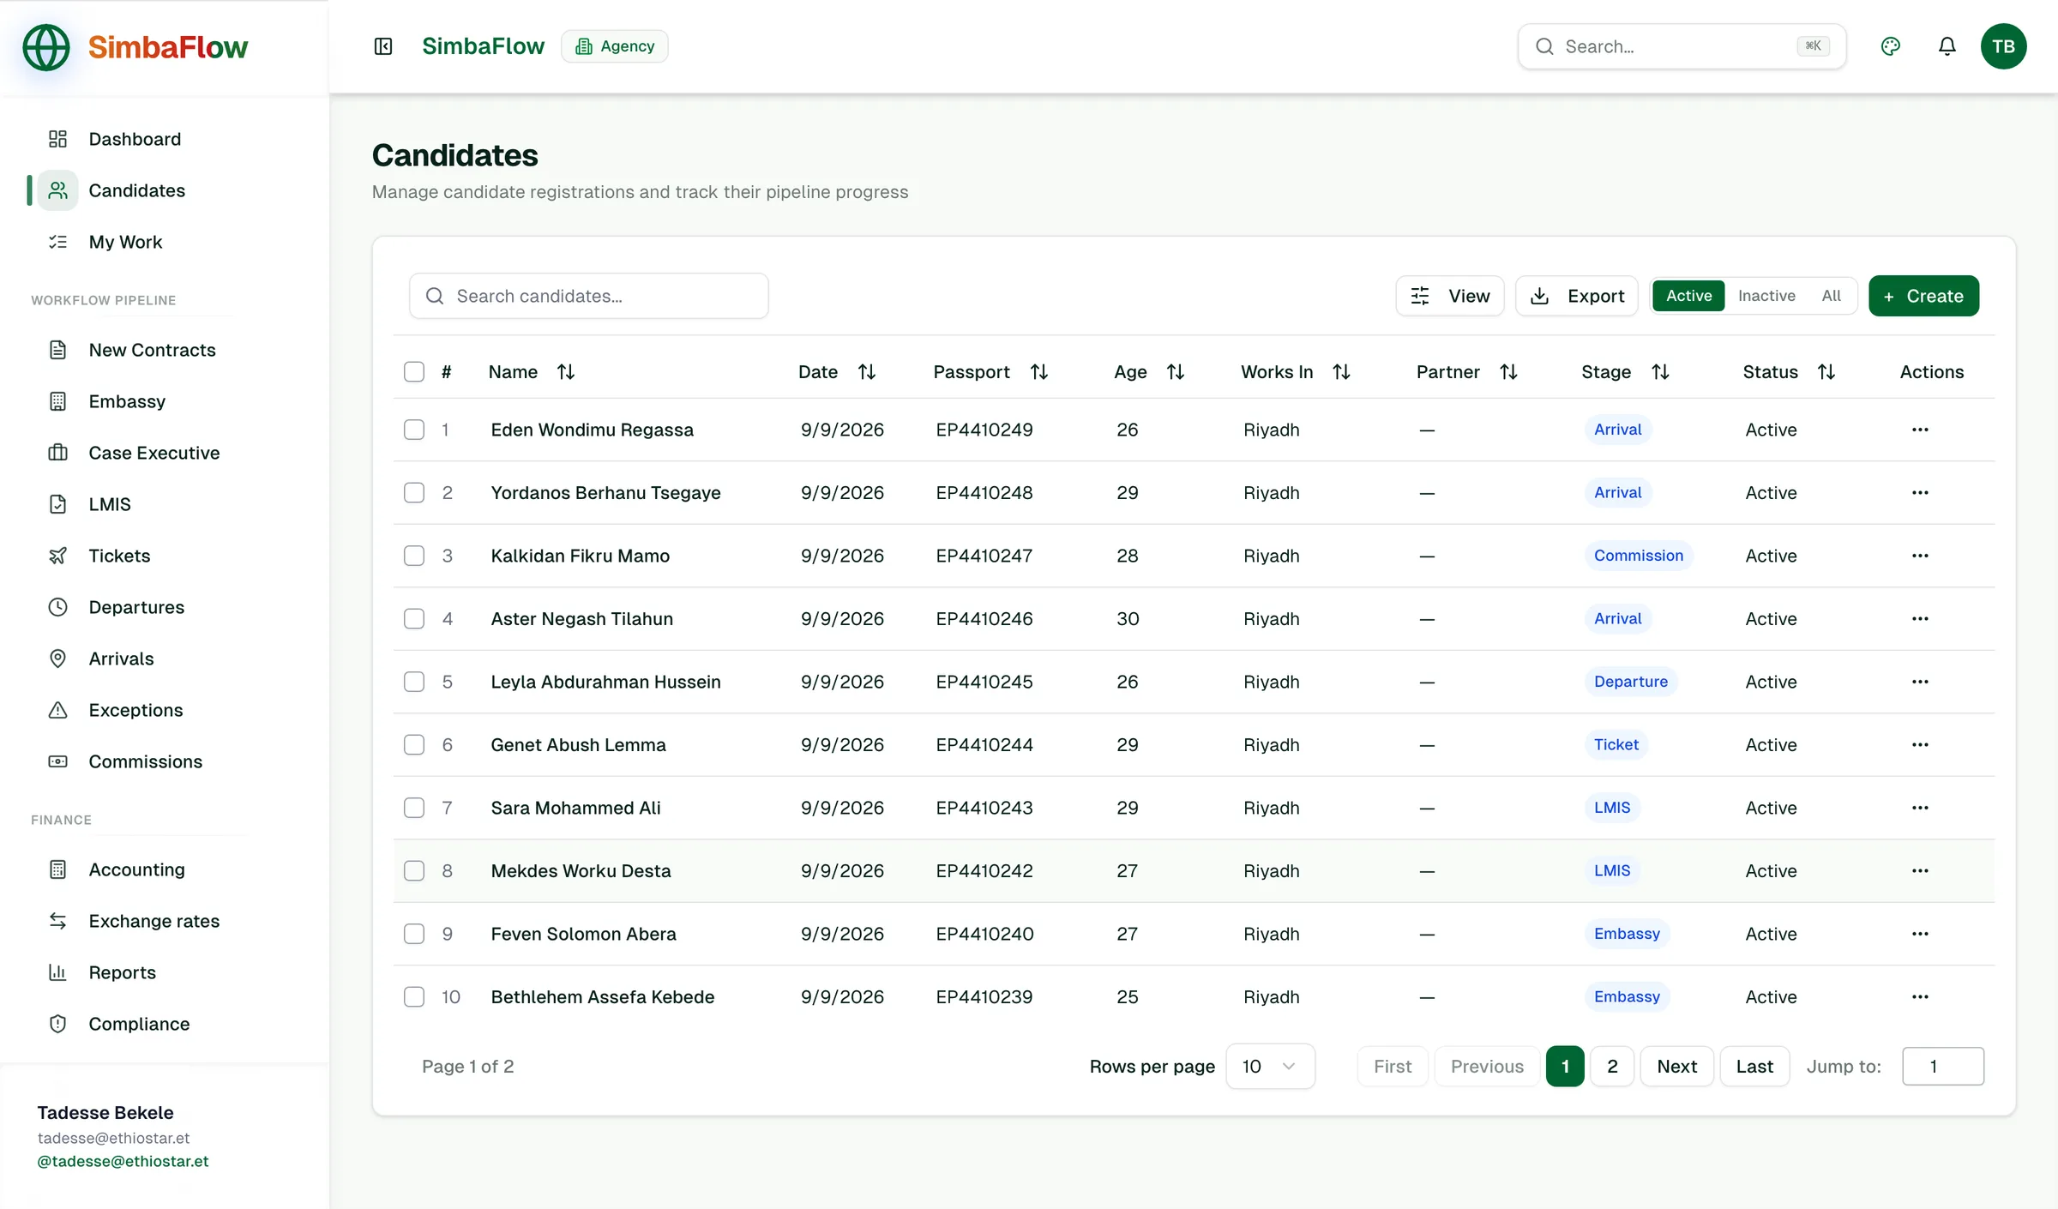Switch filter to Inactive candidates
The image size is (2058, 1209).
pyautogui.click(x=1766, y=296)
